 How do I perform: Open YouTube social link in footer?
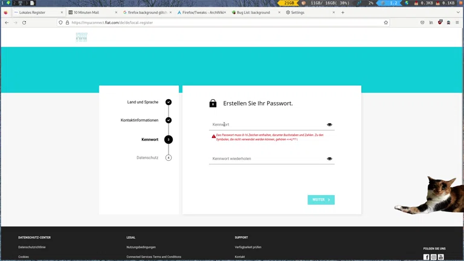[441, 257]
